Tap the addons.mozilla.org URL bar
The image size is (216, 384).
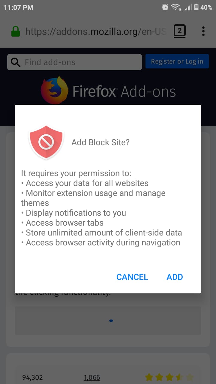(95, 31)
